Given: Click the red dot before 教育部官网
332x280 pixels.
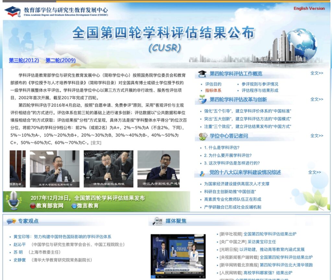Looking at the screenshot, I should click(x=33, y=206).
